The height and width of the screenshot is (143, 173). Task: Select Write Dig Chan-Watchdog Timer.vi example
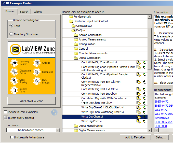(x=102, y=112)
